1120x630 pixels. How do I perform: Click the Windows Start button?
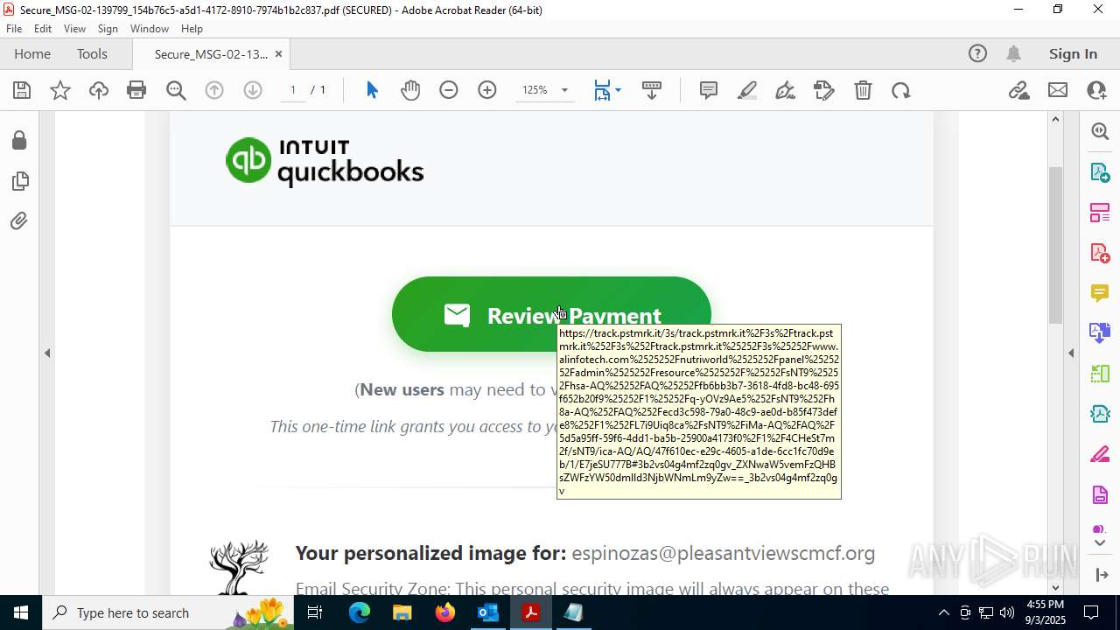click(21, 612)
